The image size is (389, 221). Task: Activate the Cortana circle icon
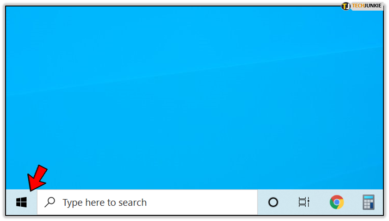273,202
